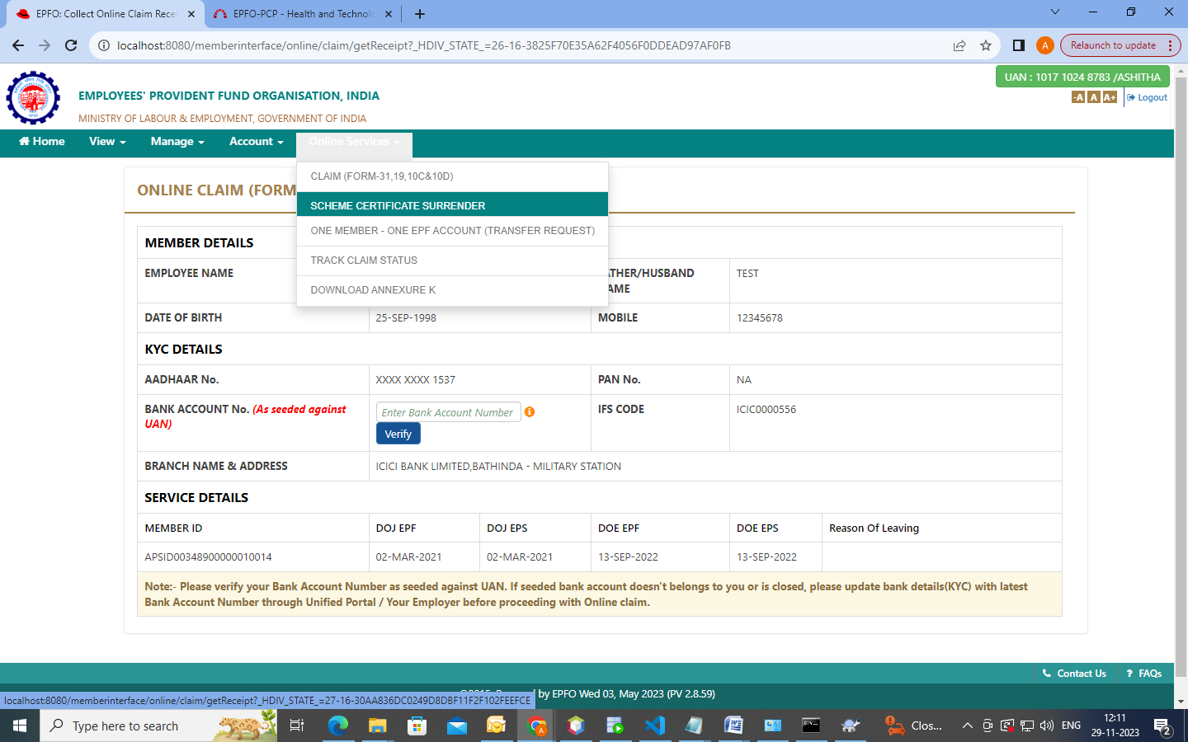Open the Chrome icon on the taskbar
Viewport: 1188px width, 742px height.
[537, 726]
